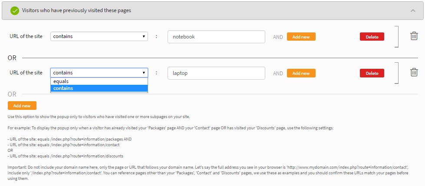This screenshot has width=425, height=186.
Task: Select the "equals" option in dropdown list
Action: pos(99,81)
